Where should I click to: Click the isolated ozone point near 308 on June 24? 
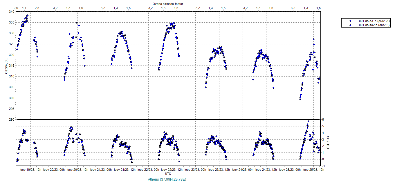[x=253, y=80]
